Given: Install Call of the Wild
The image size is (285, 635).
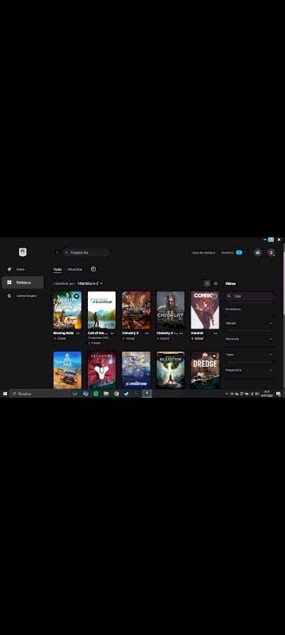Looking at the screenshot, I should (x=94, y=343).
